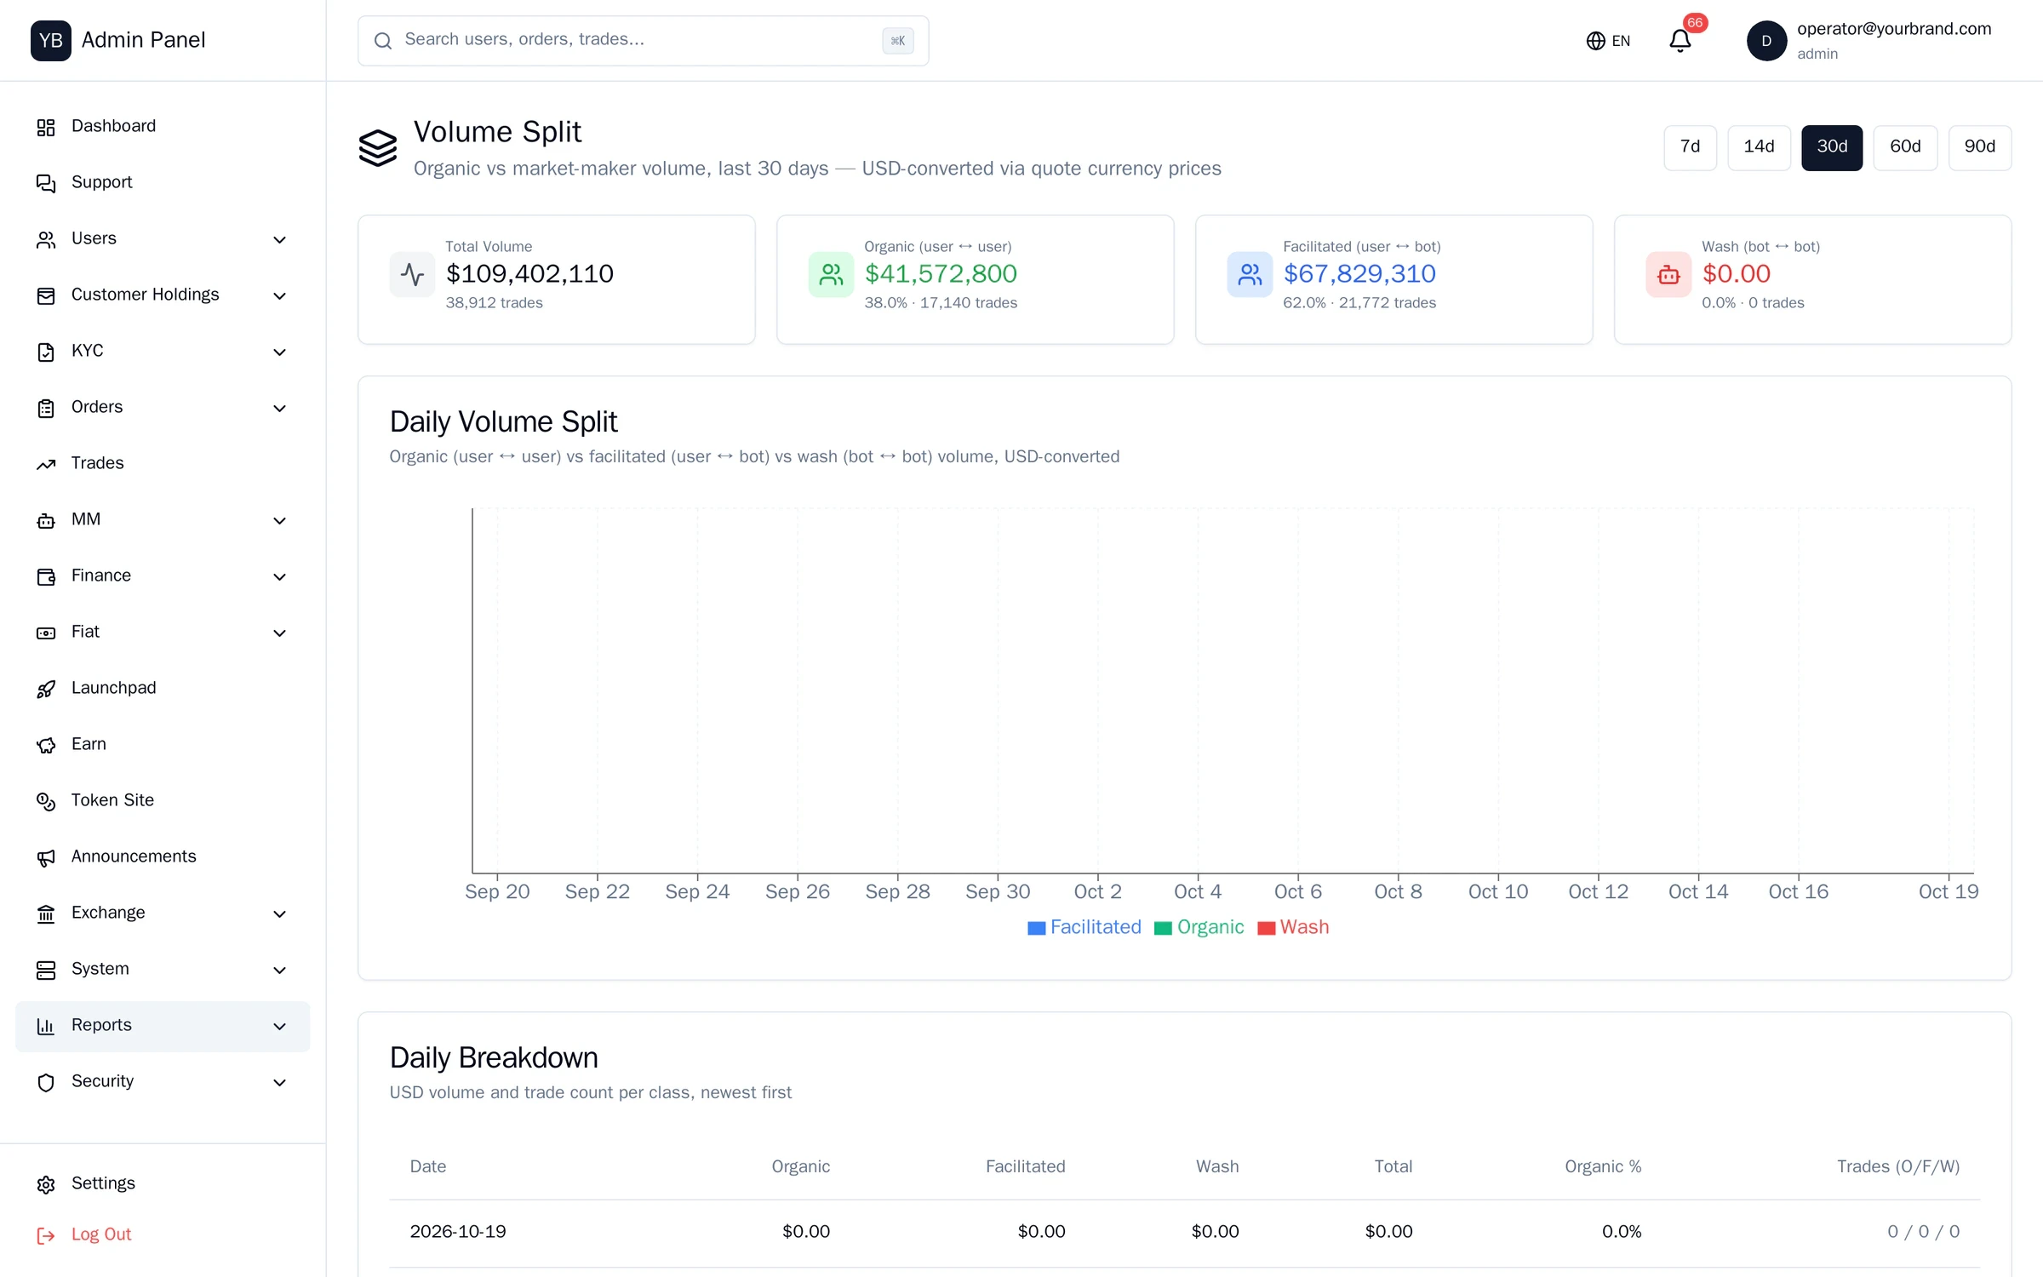Click the Volume Split layers icon

pyautogui.click(x=378, y=148)
